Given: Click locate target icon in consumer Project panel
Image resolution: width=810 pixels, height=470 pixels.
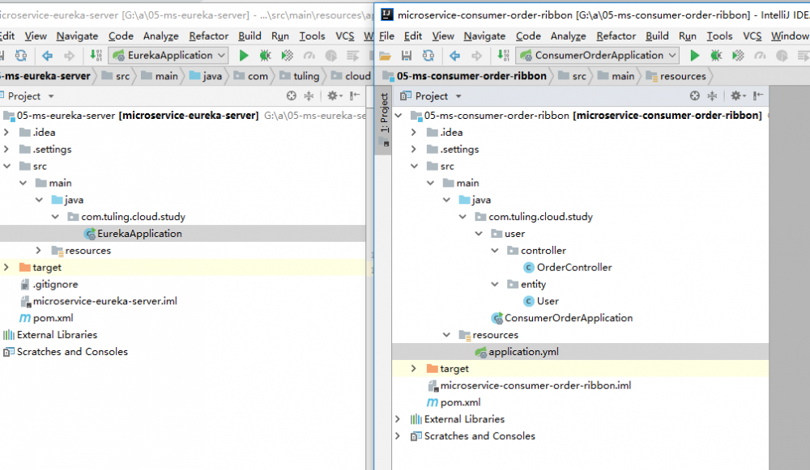Looking at the screenshot, I should point(695,96).
